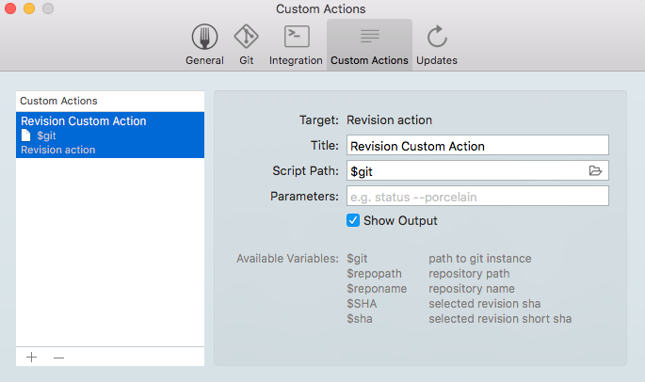Minimize the preferences window
645x382 pixels.
coord(29,8)
